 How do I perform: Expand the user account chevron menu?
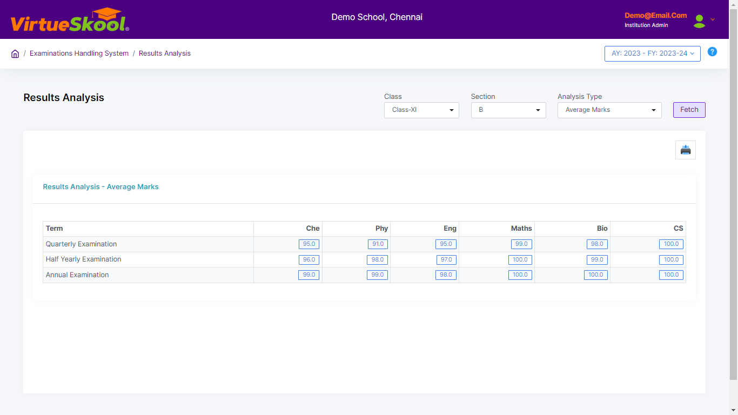coord(713,19)
